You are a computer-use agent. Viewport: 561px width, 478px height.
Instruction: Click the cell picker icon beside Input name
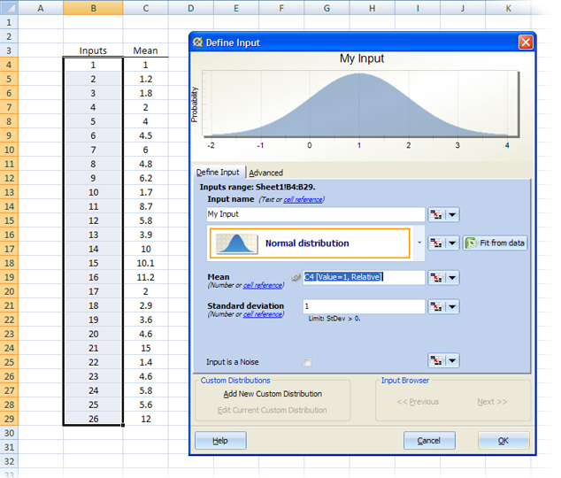[x=436, y=214]
